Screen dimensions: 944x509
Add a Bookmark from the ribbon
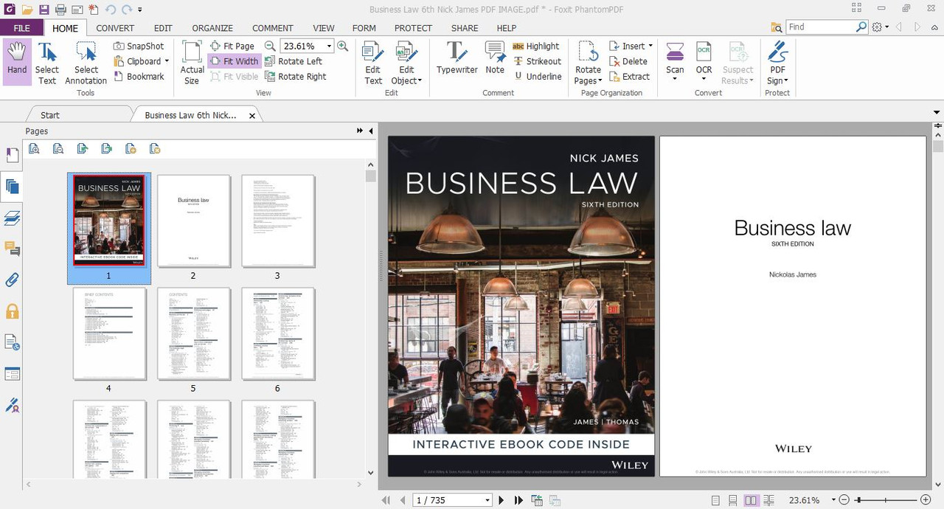[139, 76]
